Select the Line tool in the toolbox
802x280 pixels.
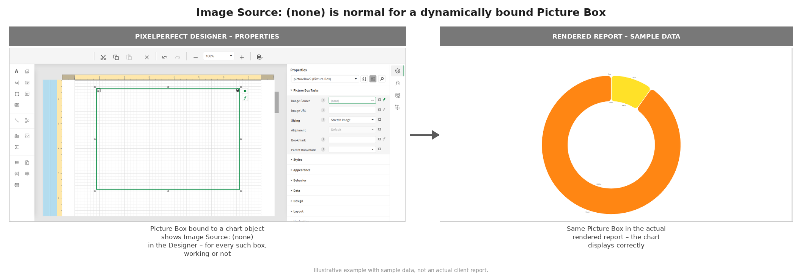pyautogui.click(x=17, y=120)
